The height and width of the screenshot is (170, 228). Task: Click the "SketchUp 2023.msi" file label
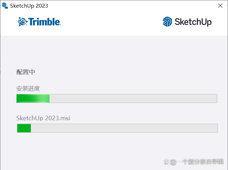[x=43, y=118]
